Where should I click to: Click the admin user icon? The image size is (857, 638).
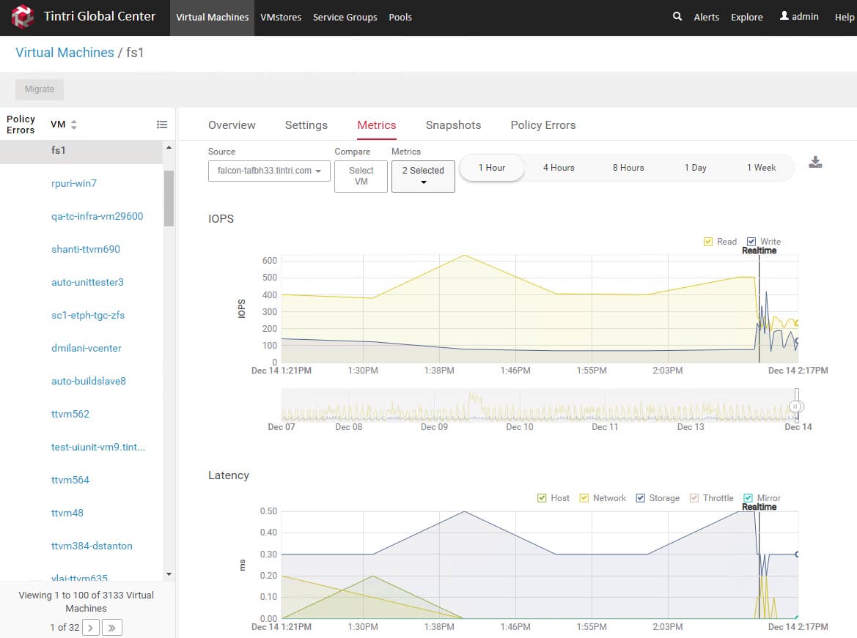pyautogui.click(x=784, y=16)
